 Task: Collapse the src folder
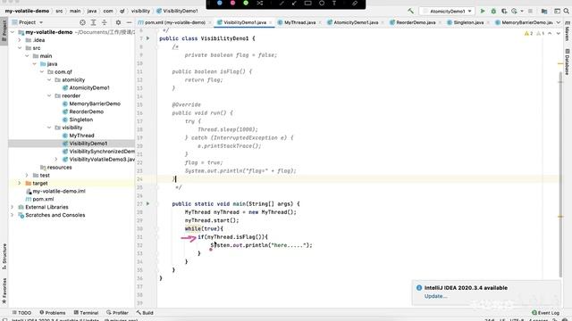[x=20, y=48]
